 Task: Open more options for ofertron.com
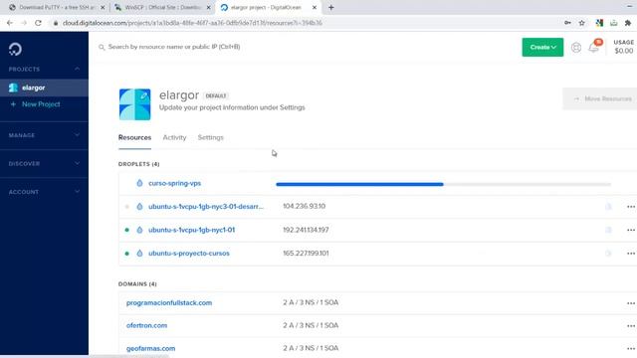[630, 326]
